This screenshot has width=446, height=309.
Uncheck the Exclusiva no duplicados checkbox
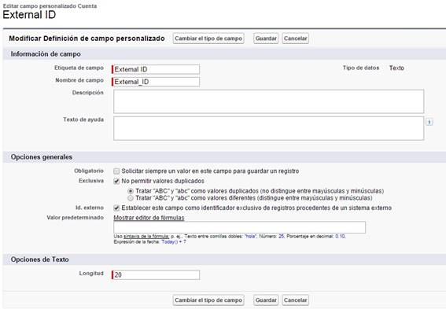[116, 181]
